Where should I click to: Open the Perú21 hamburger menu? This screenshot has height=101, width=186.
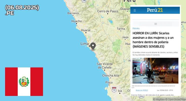(135, 10)
